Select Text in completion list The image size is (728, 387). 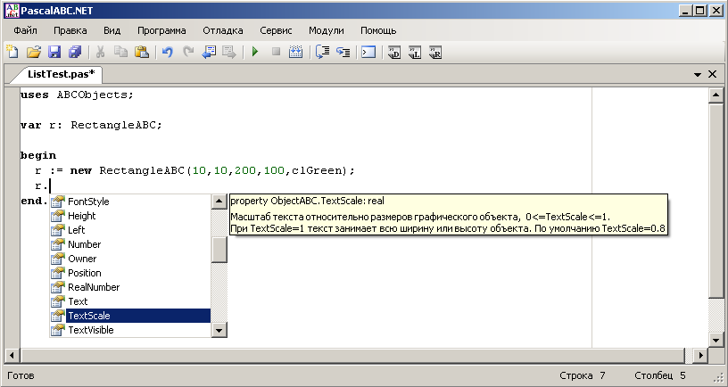(130, 301)
